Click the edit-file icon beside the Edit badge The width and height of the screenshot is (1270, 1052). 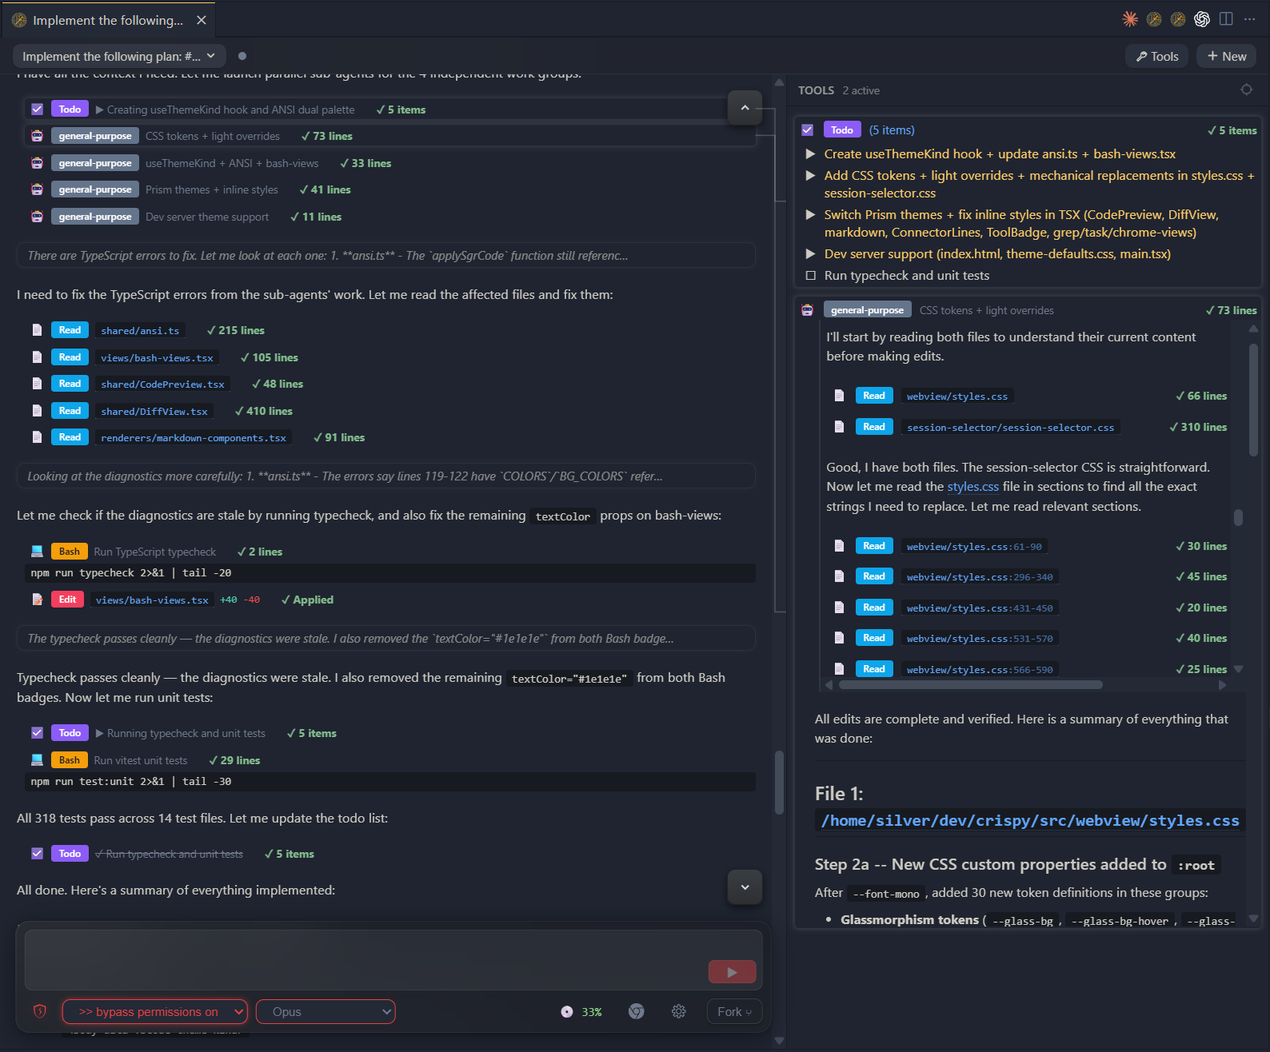click(x=37, y=600)
